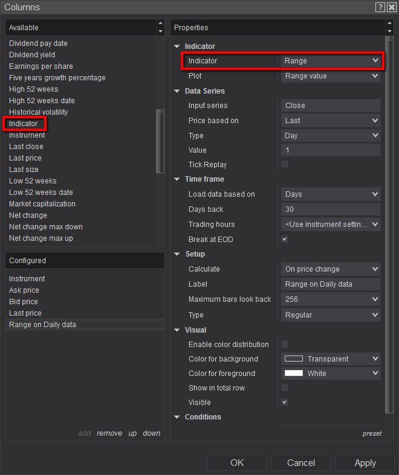Screen dimensions: 399x475
Task: Click the up link
Action: click(132, 433)
